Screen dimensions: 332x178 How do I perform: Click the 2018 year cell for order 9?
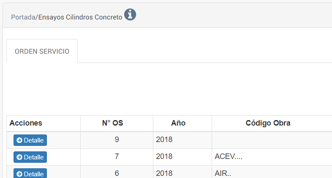coord(164,140)
